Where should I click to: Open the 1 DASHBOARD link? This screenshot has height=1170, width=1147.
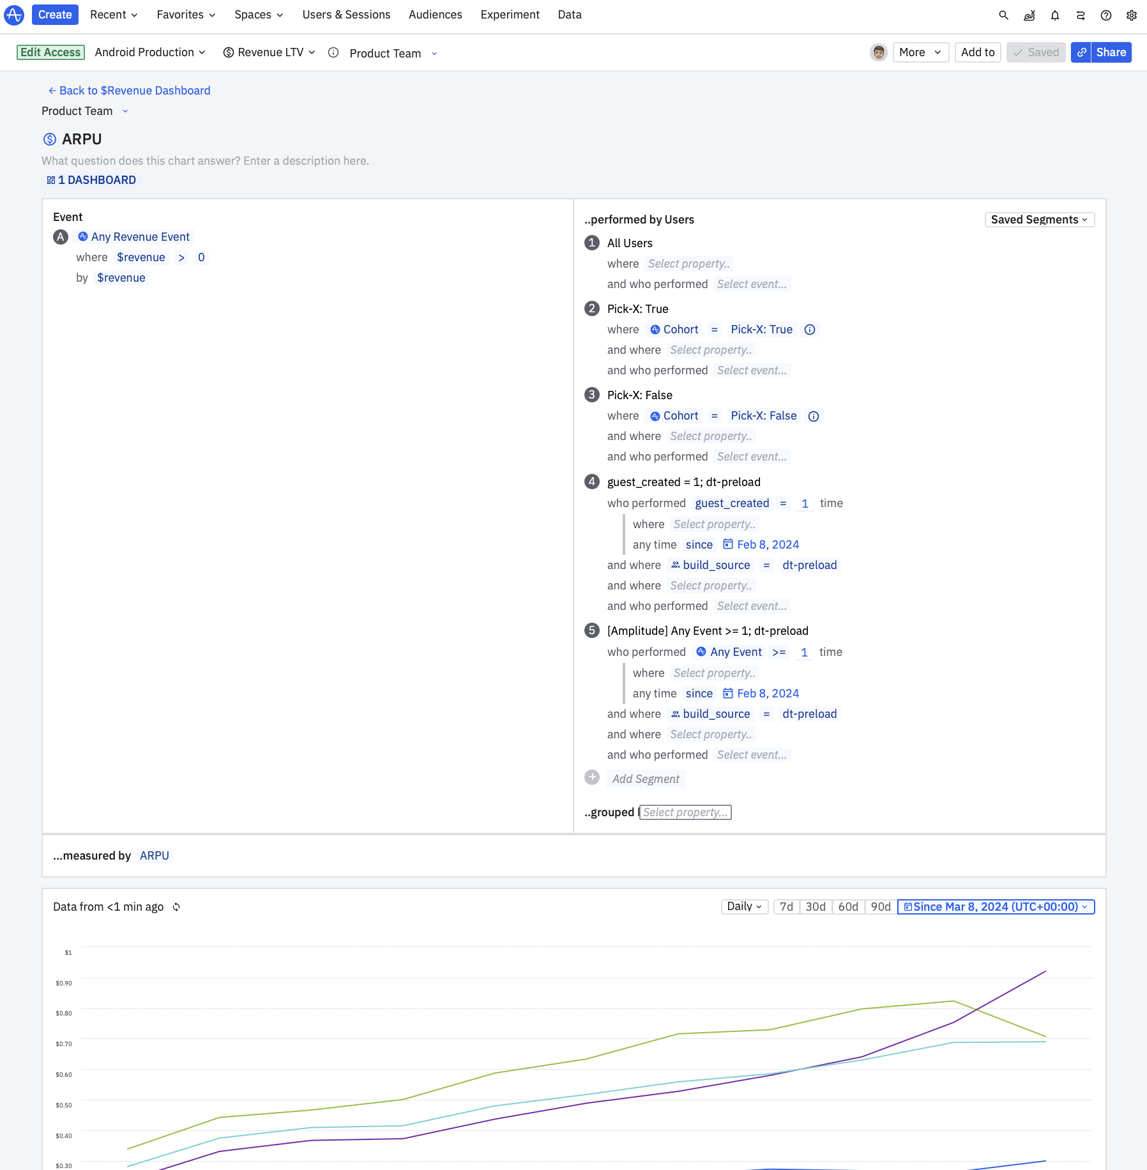pyautogui.click(x=91, y=180)
